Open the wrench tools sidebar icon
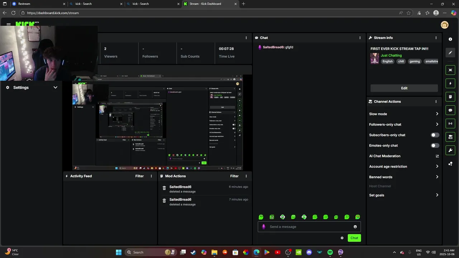Viewport: 459px width, 258px height. [x=450, y=150]
